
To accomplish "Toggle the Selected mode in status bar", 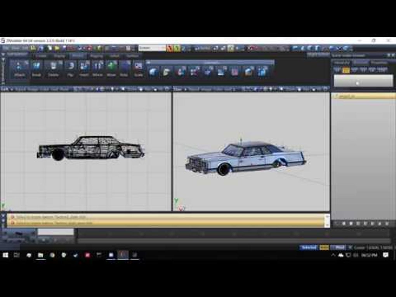I will [309, 248].
